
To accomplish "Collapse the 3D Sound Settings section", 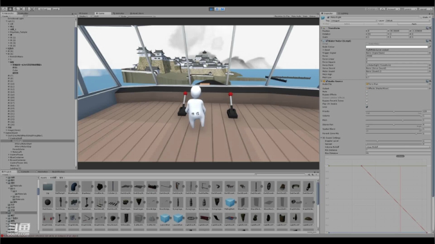I will click(323, 138).
